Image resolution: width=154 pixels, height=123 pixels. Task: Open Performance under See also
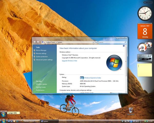tap(40, 90)
